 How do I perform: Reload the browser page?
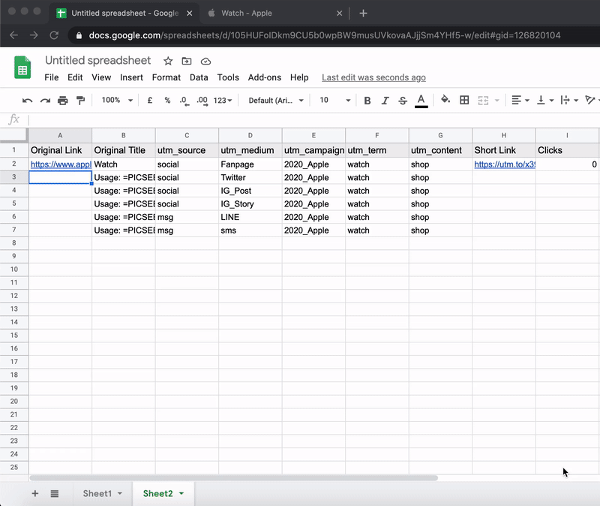54,35
